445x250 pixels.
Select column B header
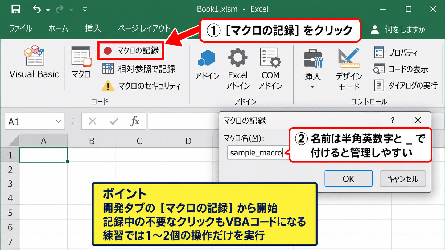click(x=92, y=141)
